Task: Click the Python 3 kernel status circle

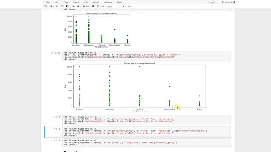Action: 234,2
